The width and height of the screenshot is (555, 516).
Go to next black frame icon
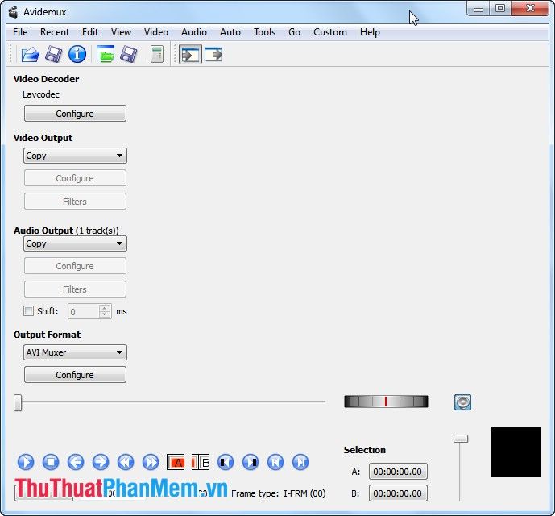pyautogui.click(x=251, y=462)
